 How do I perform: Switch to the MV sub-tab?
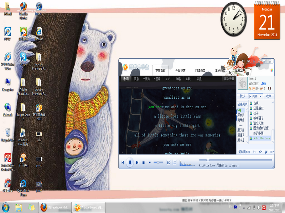click(x=167, y=79)
